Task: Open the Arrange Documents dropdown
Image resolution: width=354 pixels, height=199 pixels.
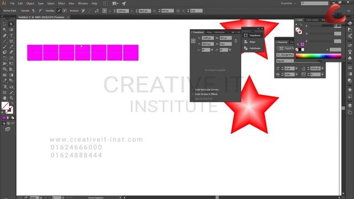Action: tap(115, 3)
